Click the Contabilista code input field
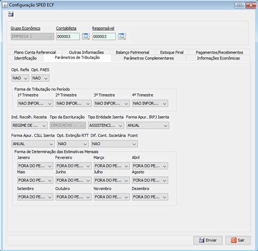 tap(68, 37)
